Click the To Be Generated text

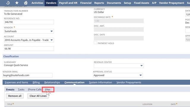pos(13,14)
